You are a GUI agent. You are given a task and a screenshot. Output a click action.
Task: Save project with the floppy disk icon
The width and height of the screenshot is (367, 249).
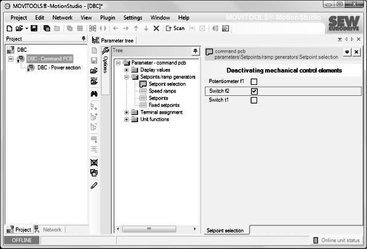34,29
